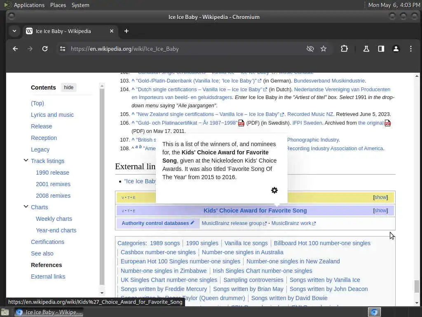Open 1990 release in contents
422x317 pixels.
pos(52,173)
